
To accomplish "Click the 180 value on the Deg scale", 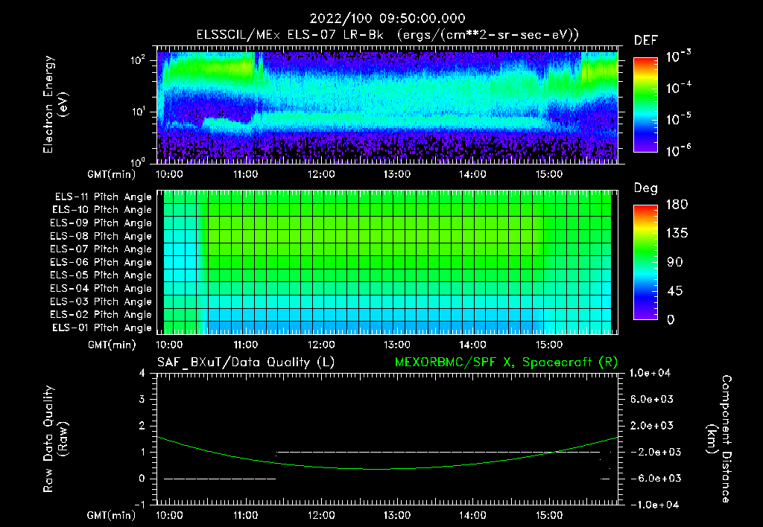I will (677, 205).
